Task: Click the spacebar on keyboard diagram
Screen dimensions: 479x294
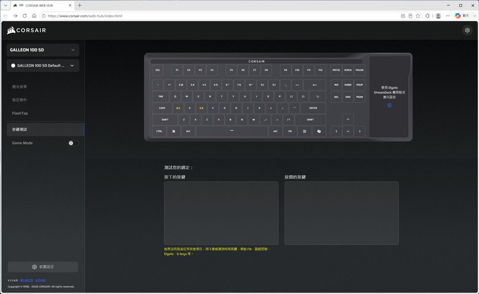Action: coord(232,131)
